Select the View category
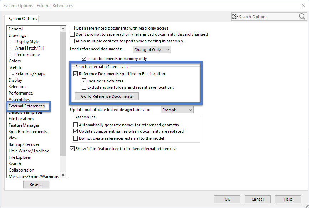Screen dimensions: 309x208 (x=13, y=138)
